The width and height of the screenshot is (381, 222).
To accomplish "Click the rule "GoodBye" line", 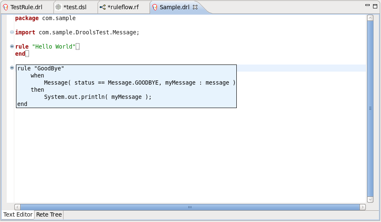I will pyautogui.click(x=40, y=69).
